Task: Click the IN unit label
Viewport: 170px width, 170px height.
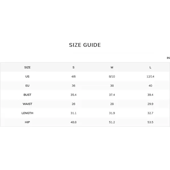Action: click(168, 58)
